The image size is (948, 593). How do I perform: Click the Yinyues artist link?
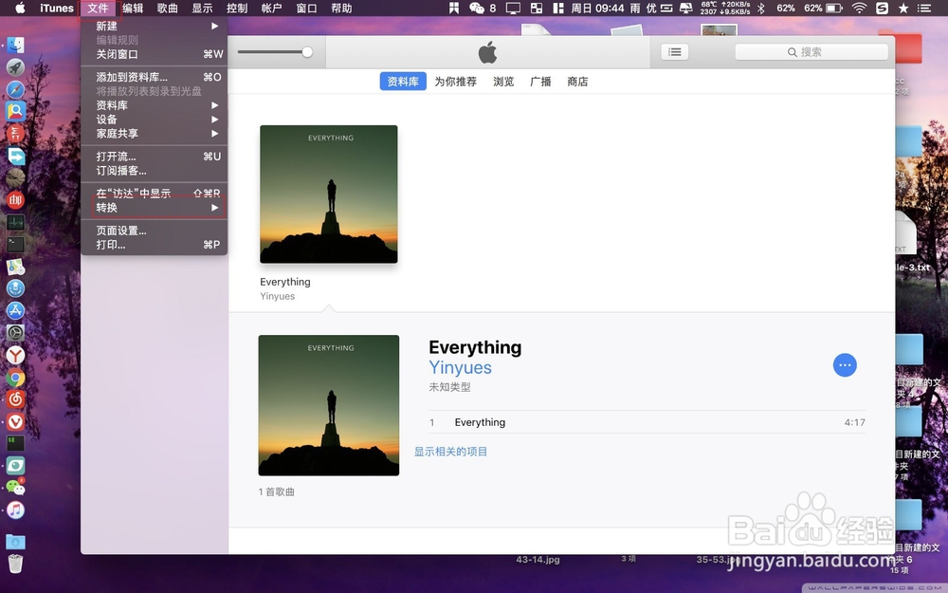point(460,367)
